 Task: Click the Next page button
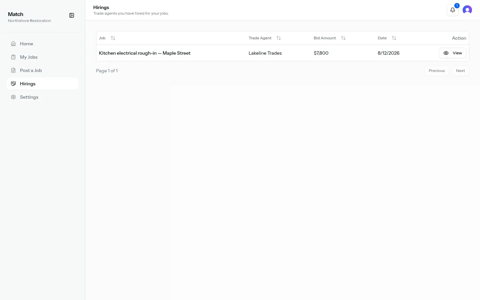(x=460, y=71)
